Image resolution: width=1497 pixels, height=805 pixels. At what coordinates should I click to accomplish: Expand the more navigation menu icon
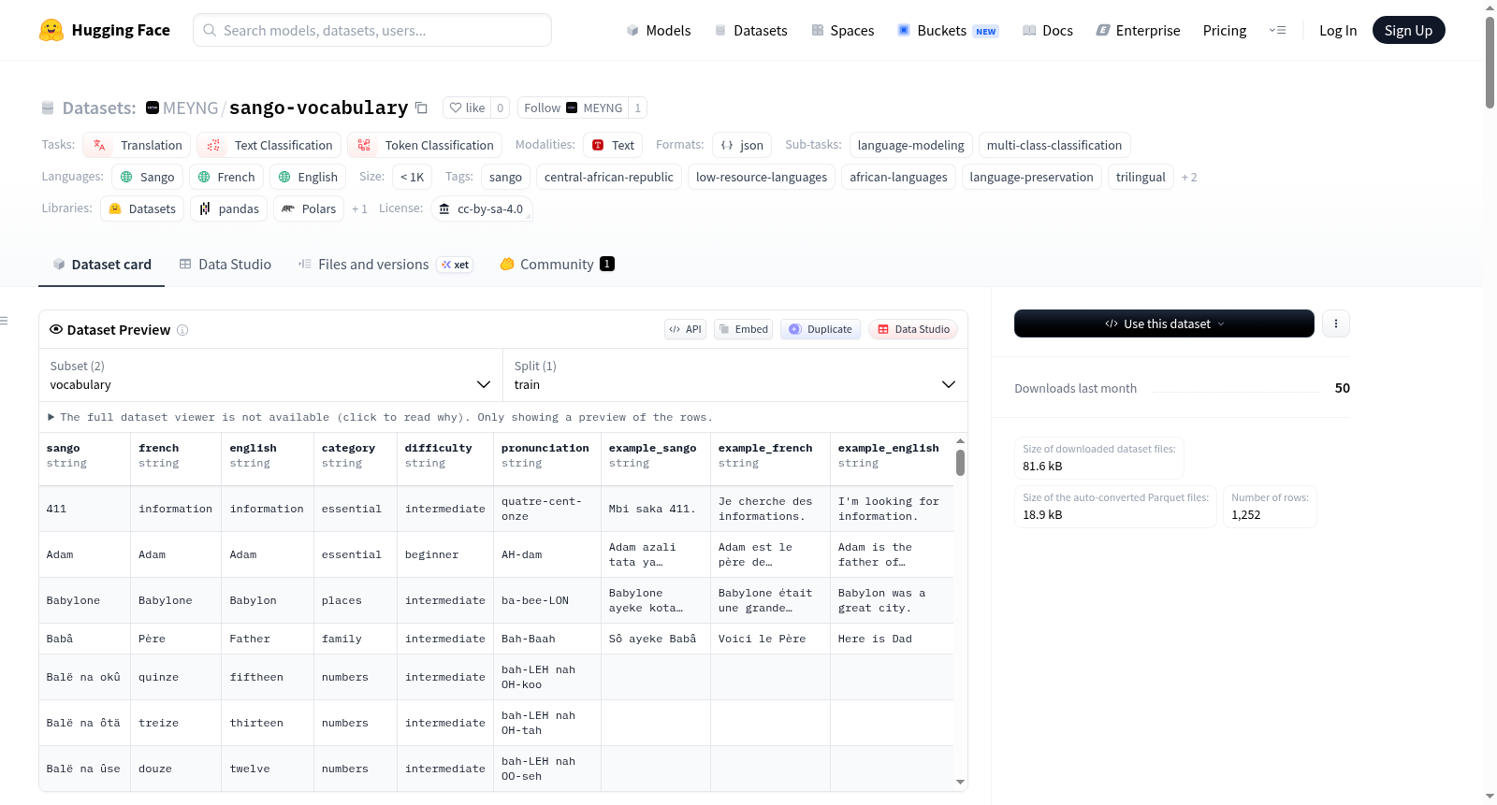(1277, 30)
